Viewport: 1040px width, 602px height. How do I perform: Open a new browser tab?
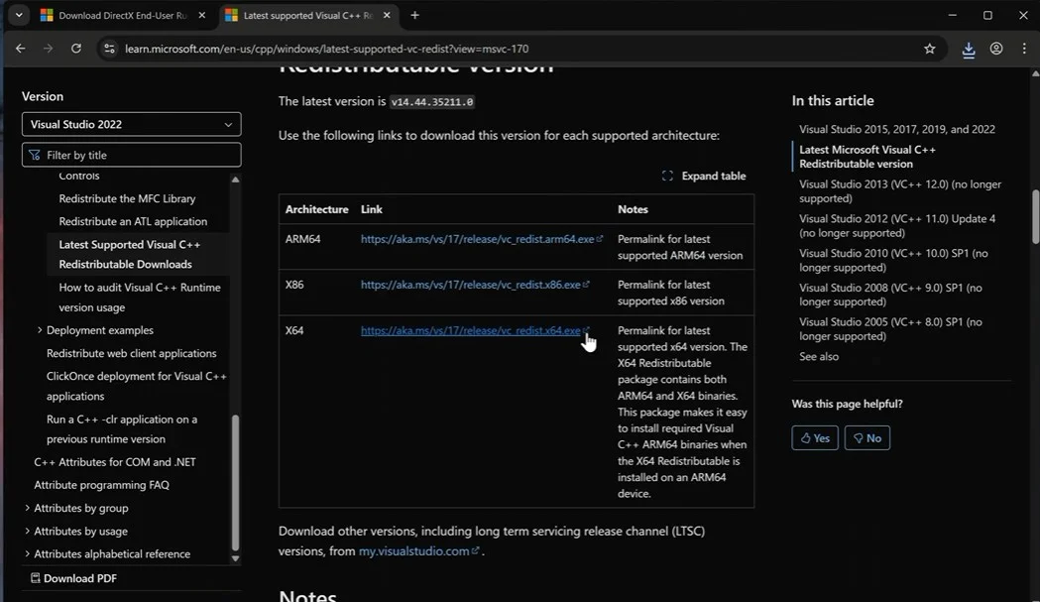point(414,15)
